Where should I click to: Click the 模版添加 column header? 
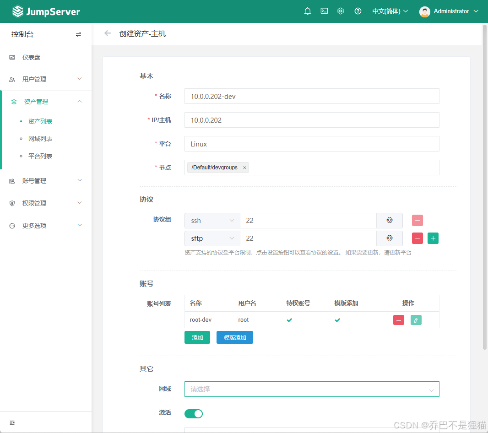click(346, 303)
